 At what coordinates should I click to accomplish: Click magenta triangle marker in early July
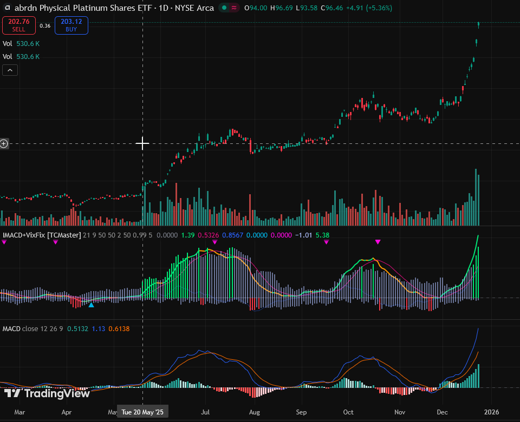(215, 242)
